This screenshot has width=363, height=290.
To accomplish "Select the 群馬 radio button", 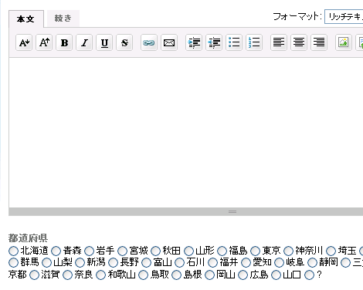I will tap(13, 263).
